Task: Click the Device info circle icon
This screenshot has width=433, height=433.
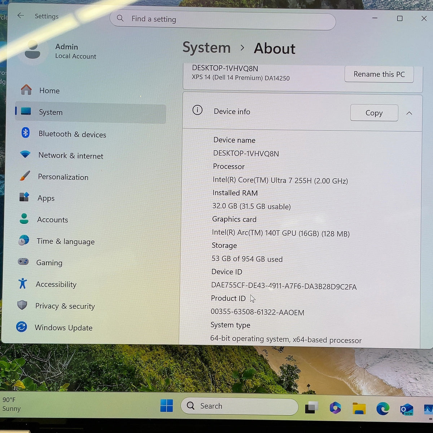Action: pyautogui.click(x=197, y=110)
